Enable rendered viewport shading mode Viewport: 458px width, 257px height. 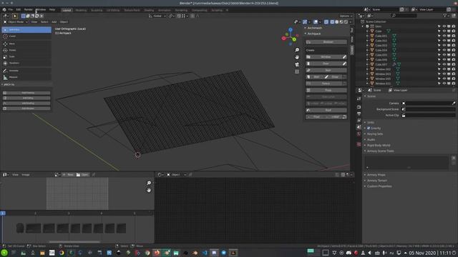346,22
